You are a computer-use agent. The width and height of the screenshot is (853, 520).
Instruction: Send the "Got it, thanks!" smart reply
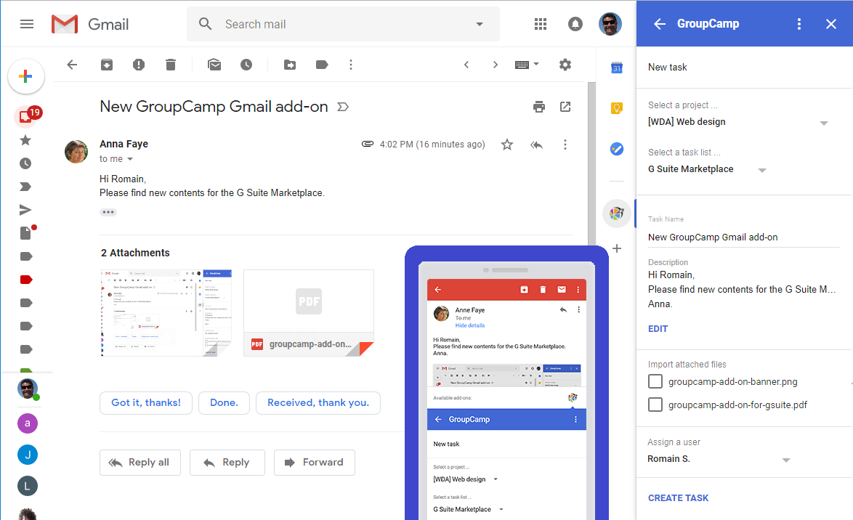[146, 402]
